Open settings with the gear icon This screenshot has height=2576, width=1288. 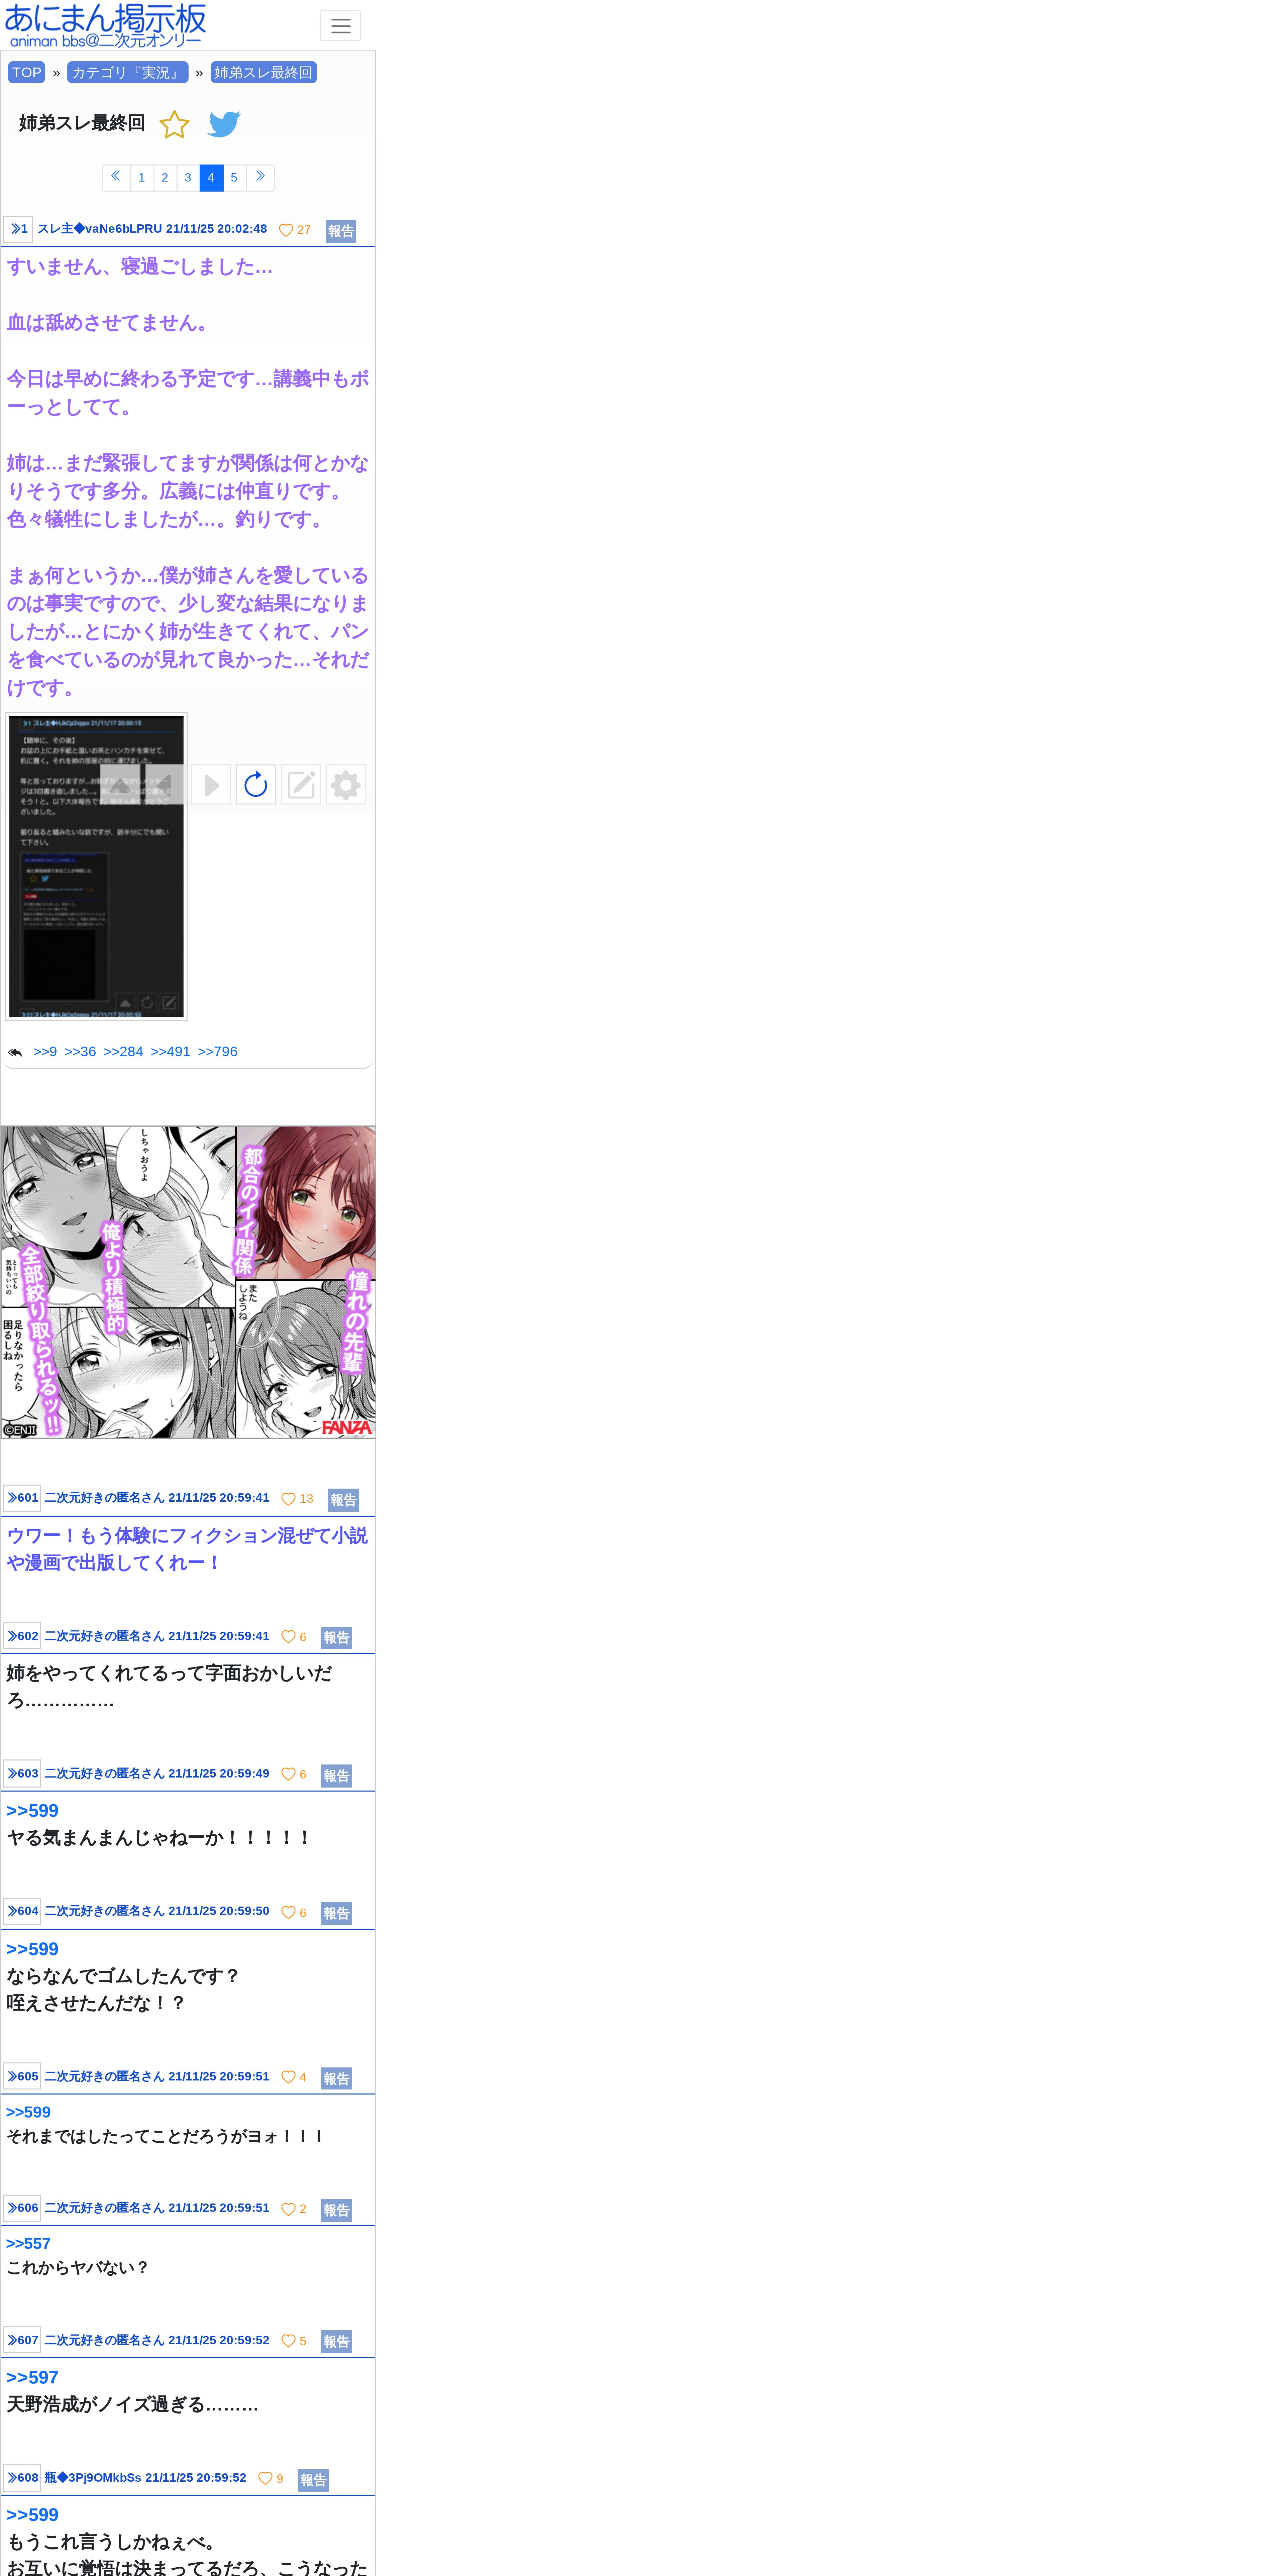(346, 785)
